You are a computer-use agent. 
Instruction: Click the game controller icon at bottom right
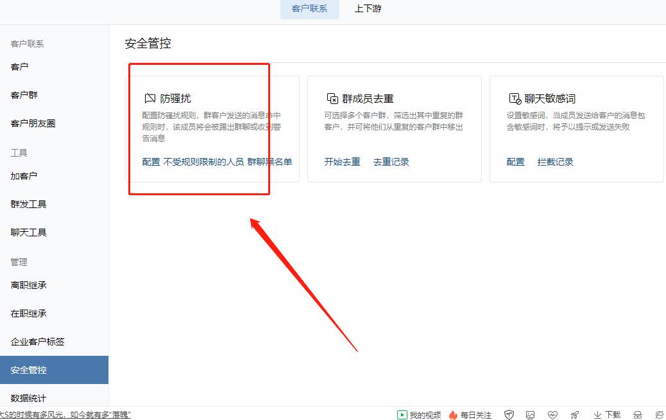tap(638, 415)
